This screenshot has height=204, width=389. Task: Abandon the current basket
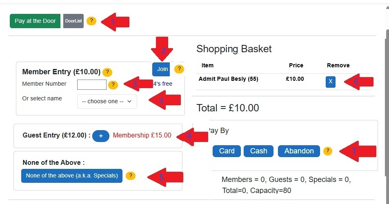point(299,151)
